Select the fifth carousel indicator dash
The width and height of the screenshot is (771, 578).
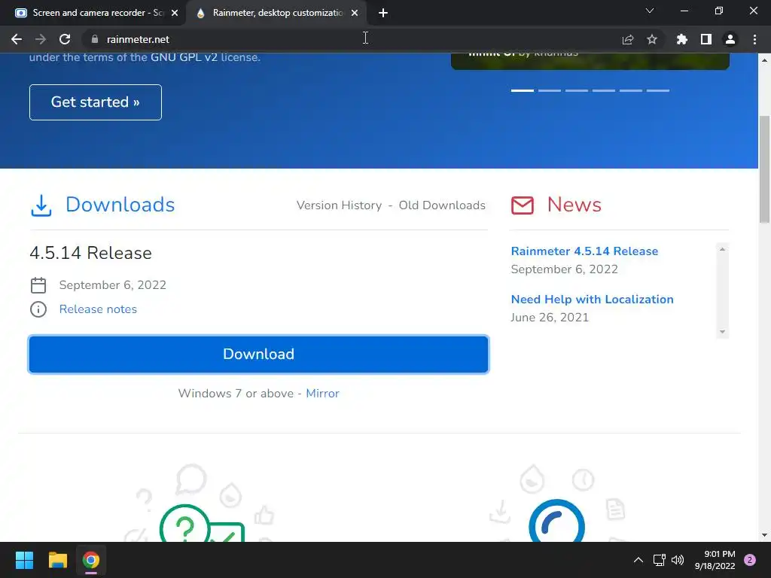click(x=631, y=90)
